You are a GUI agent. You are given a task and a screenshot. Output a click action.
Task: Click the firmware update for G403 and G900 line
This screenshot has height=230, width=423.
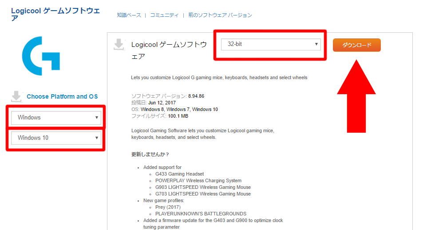click(213, 223)
